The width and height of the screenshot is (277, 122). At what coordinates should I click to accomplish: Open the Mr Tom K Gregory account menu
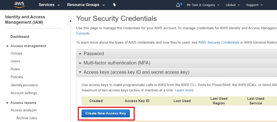(x=203, y=5)
